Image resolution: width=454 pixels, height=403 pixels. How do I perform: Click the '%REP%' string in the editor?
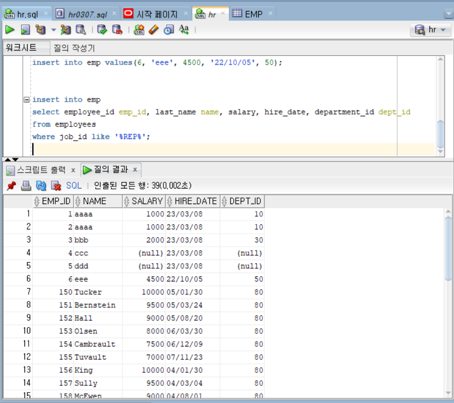pyautogui.click(x=130, y=136)
